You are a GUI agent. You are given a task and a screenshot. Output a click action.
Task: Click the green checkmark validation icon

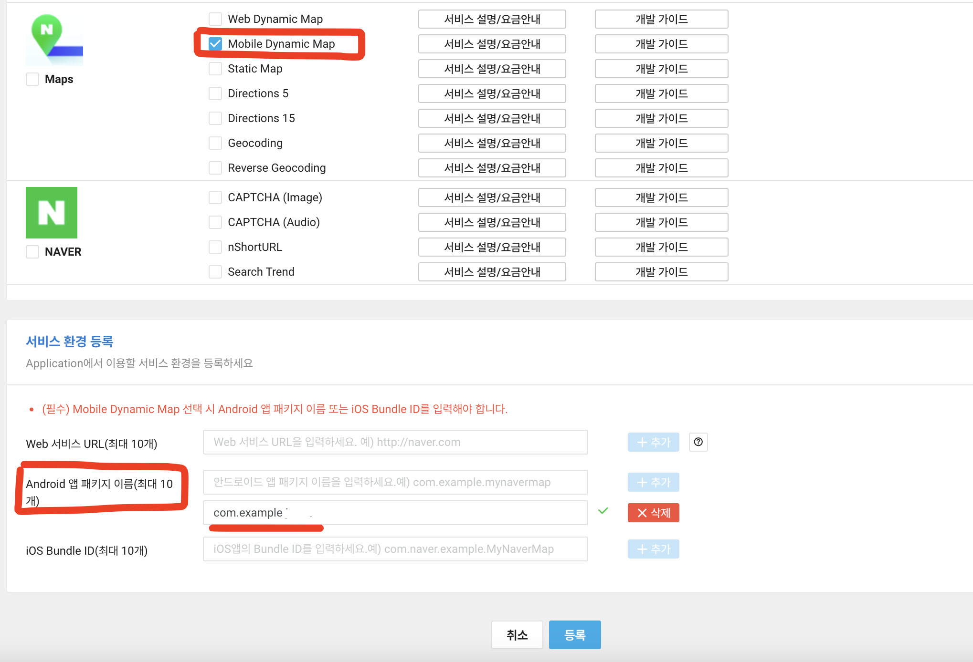[603, 511]
